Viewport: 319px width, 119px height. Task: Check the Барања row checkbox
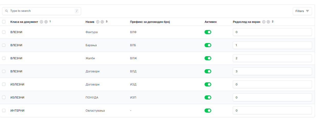[x=4, y=45]
